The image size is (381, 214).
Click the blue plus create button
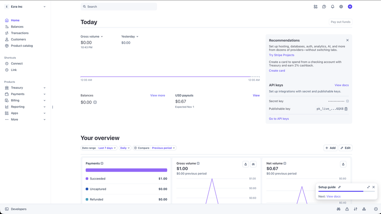tap(350, 7)
